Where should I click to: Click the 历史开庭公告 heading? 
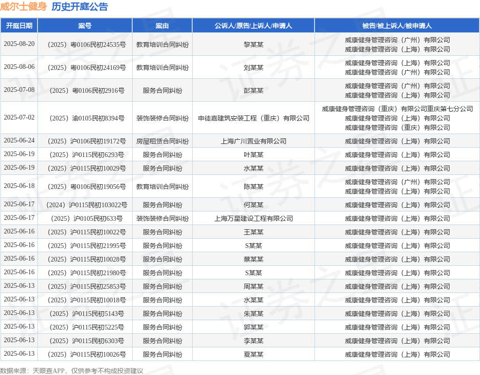click(80, 7)
